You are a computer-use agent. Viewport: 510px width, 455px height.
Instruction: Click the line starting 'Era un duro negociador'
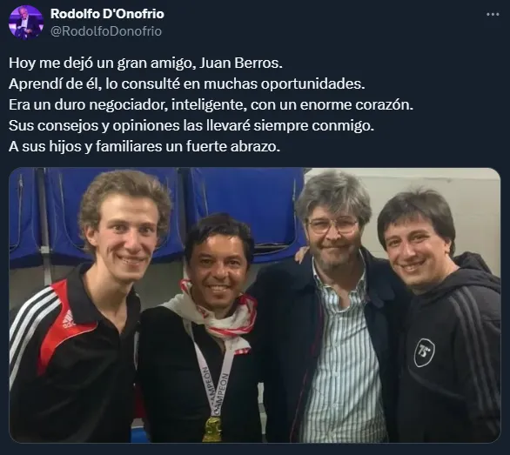coord(211,104)
